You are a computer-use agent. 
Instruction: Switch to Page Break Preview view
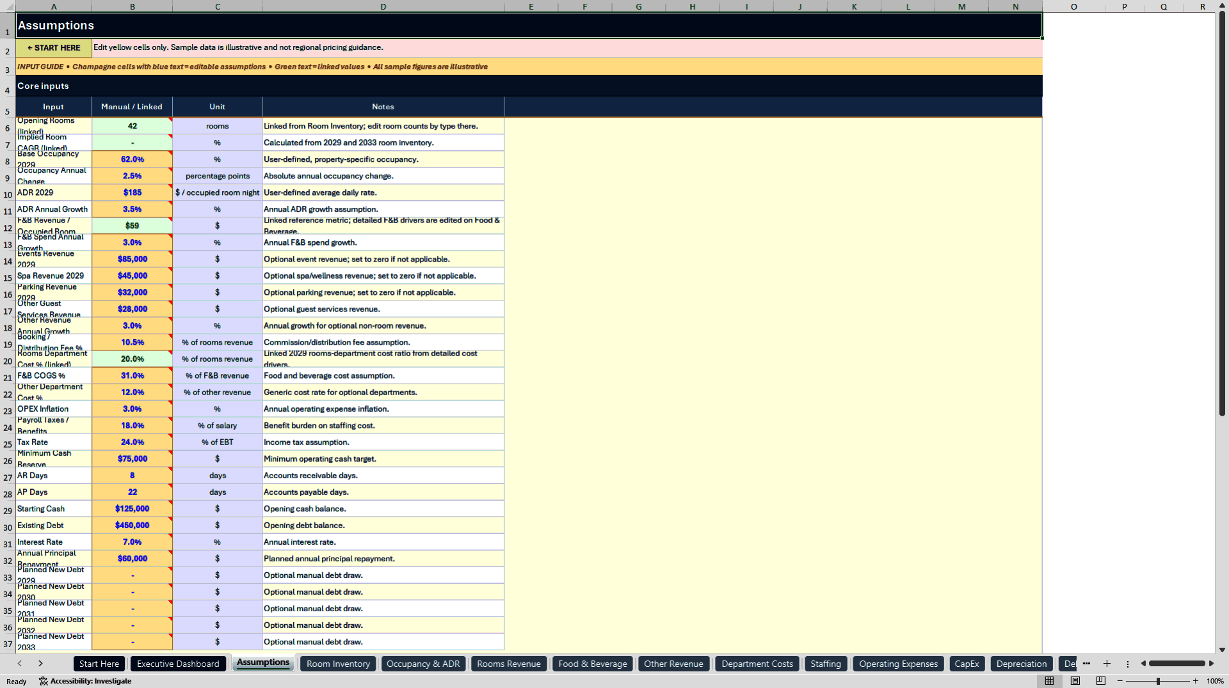[1101, 681]
